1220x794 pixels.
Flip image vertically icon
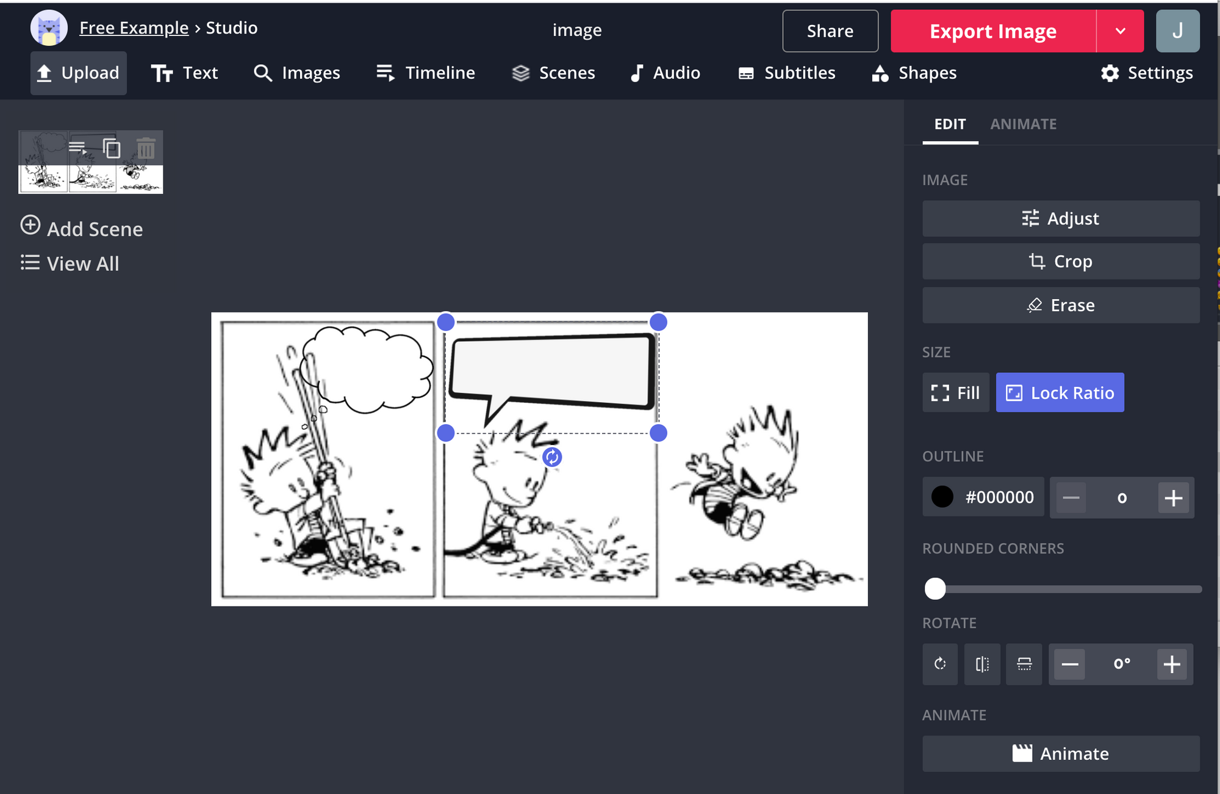coord(1024,664)
